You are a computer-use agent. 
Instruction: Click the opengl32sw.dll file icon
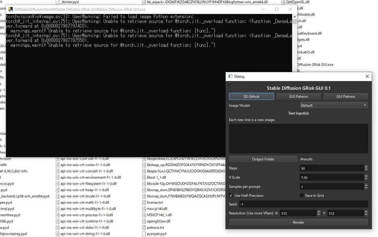tap(143, 221)
